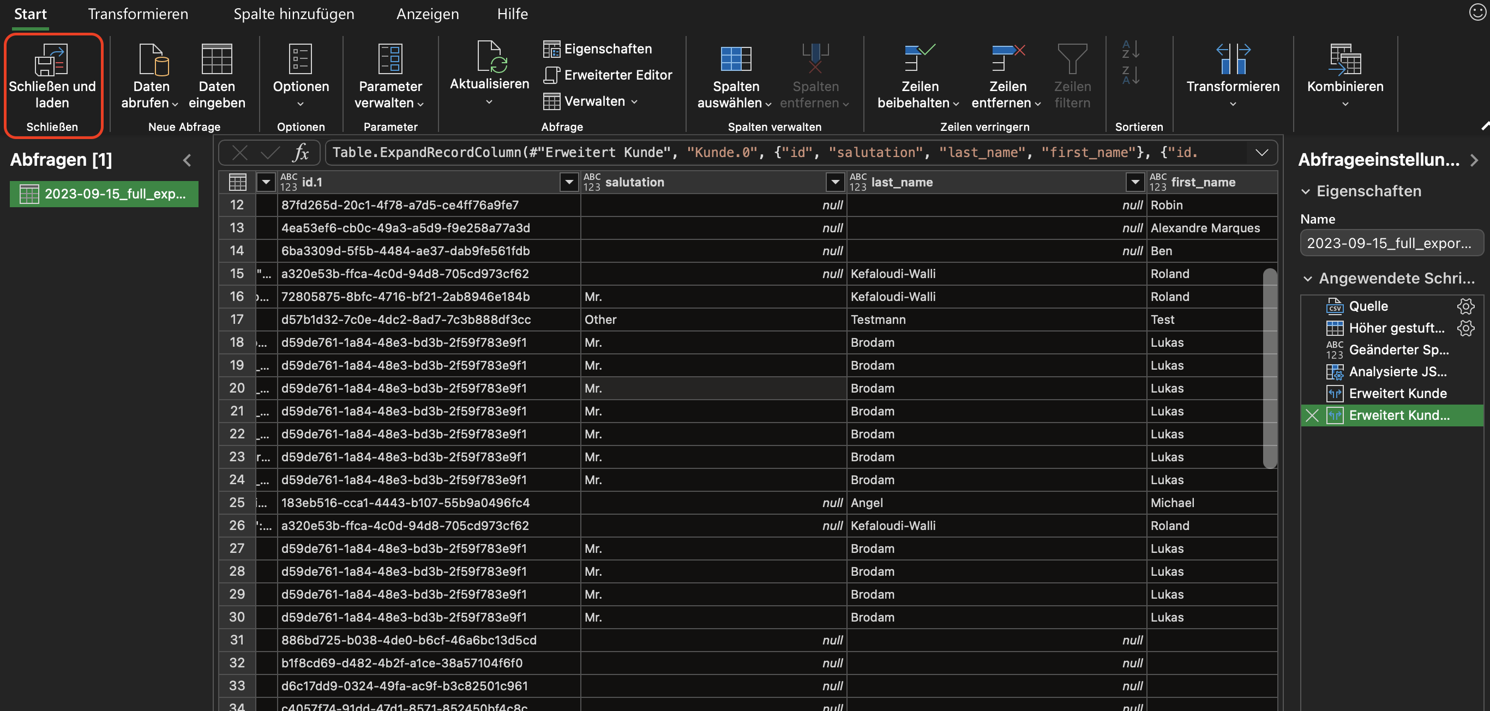Collapse the Abfragen pane

pos(187,160)
